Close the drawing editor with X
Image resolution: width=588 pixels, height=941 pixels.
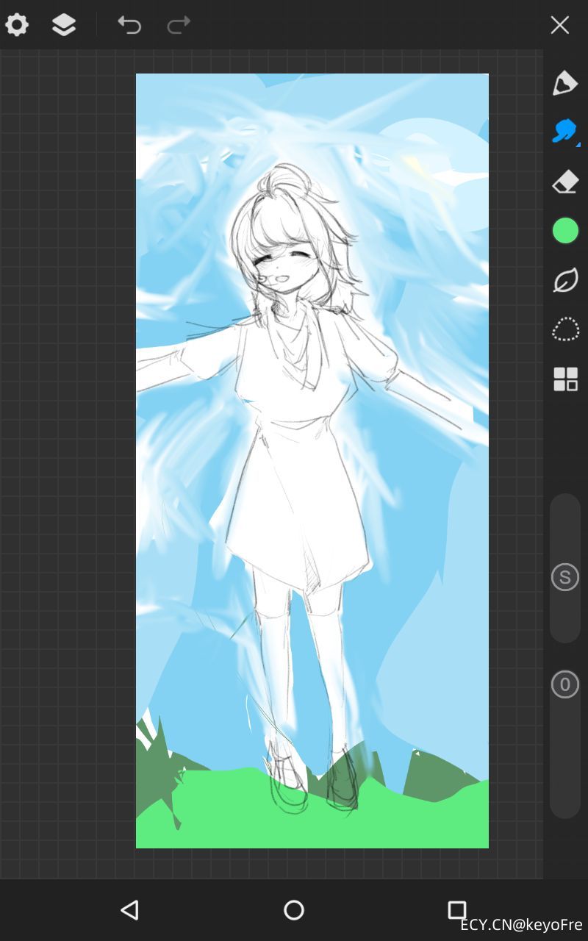(560, 24)
